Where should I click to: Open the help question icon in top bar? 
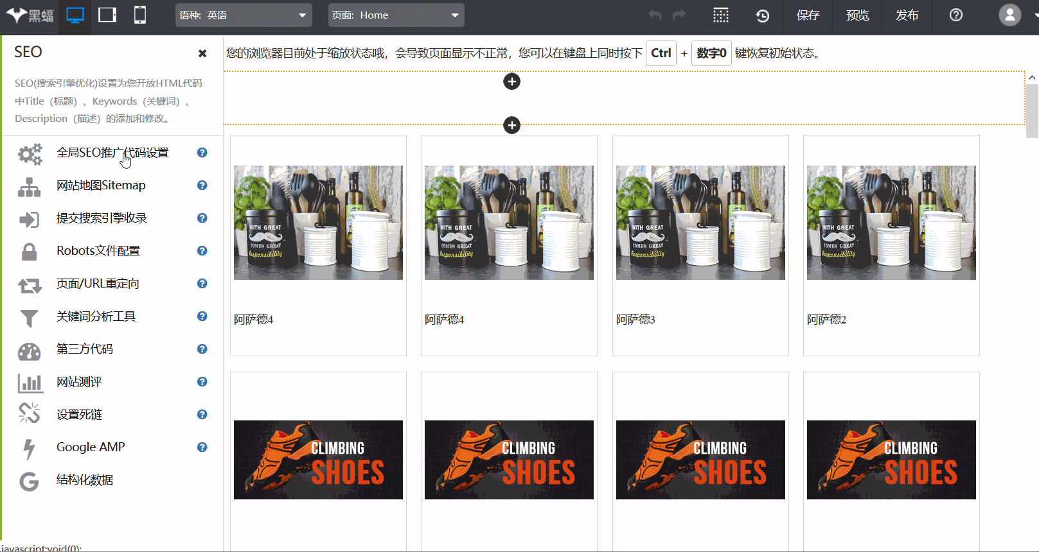pyautogui.click(x=956, y=15)
